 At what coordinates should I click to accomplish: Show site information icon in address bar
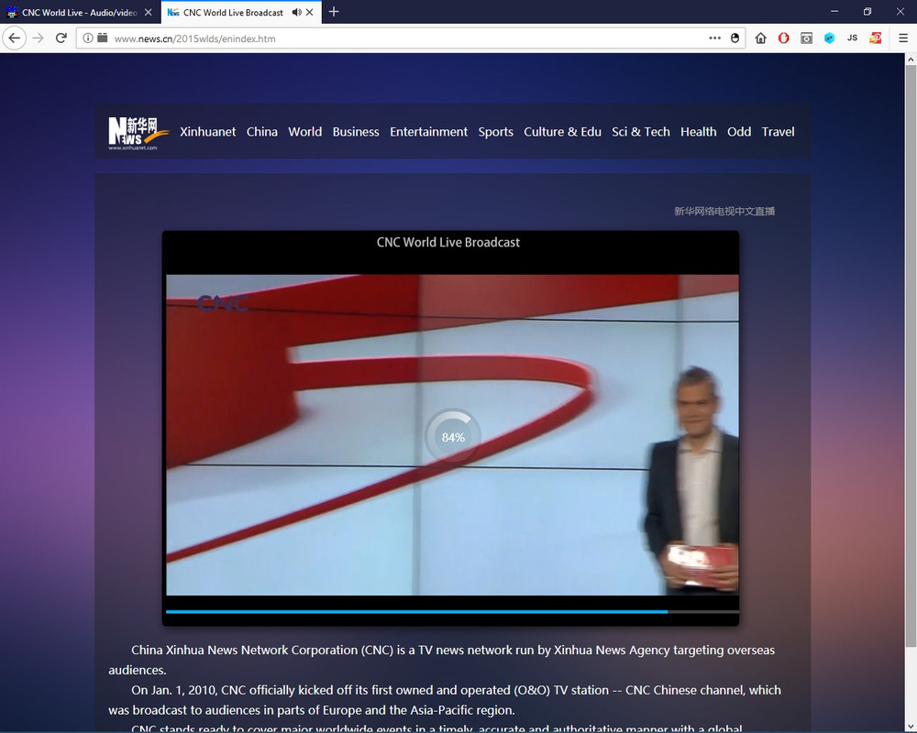pyautogui.click(x=88, y=38)
